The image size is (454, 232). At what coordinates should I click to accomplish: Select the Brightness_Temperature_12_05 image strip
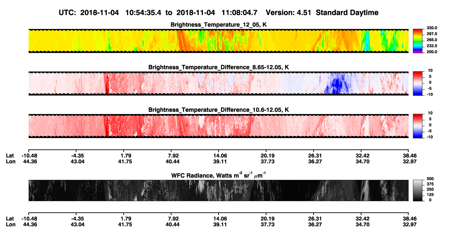tap(218, 41)
